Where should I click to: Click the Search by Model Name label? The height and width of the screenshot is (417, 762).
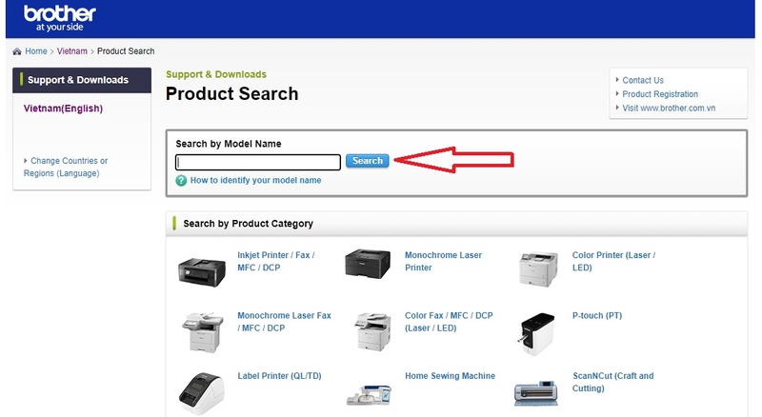pyautogui.click(x=229, y=144)
